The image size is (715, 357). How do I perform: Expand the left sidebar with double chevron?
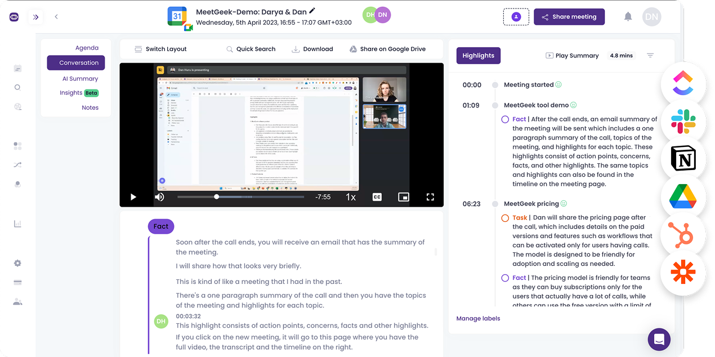coord(36,17)
